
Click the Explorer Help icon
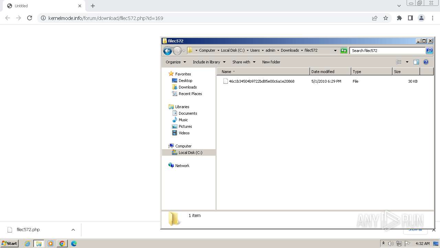[426, 62]
